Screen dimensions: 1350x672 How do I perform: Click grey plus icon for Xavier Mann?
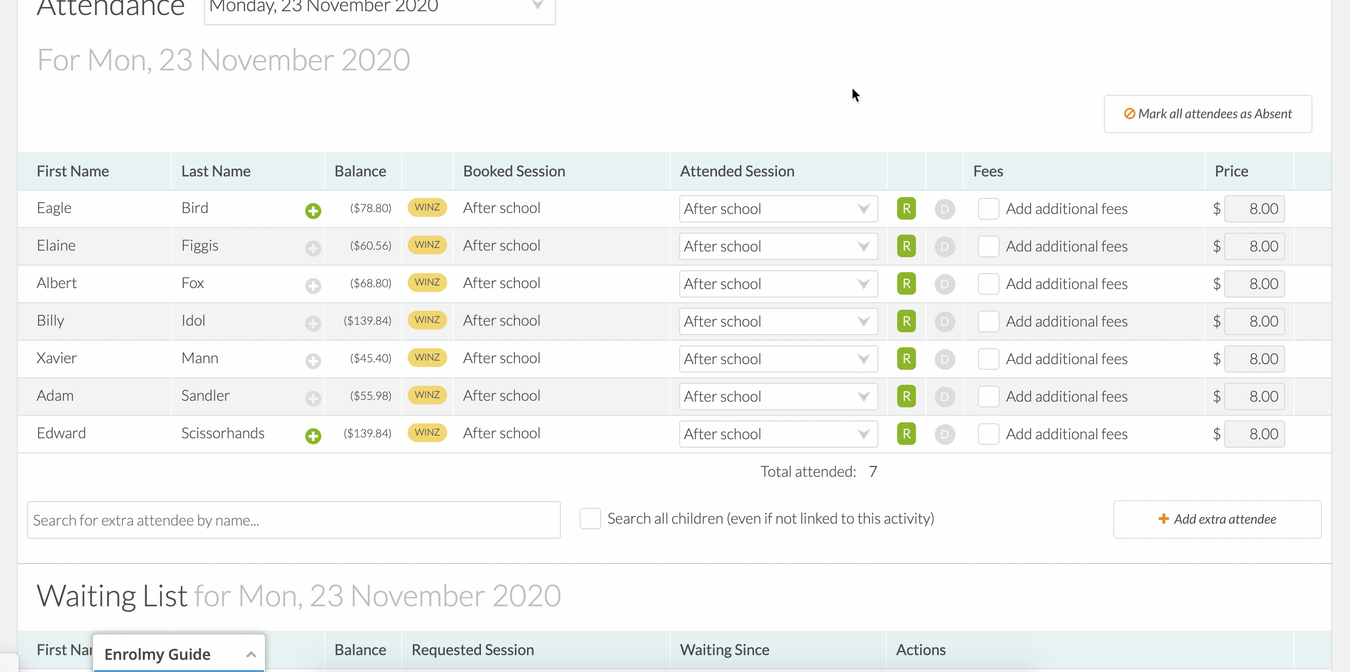click(313, 360)
